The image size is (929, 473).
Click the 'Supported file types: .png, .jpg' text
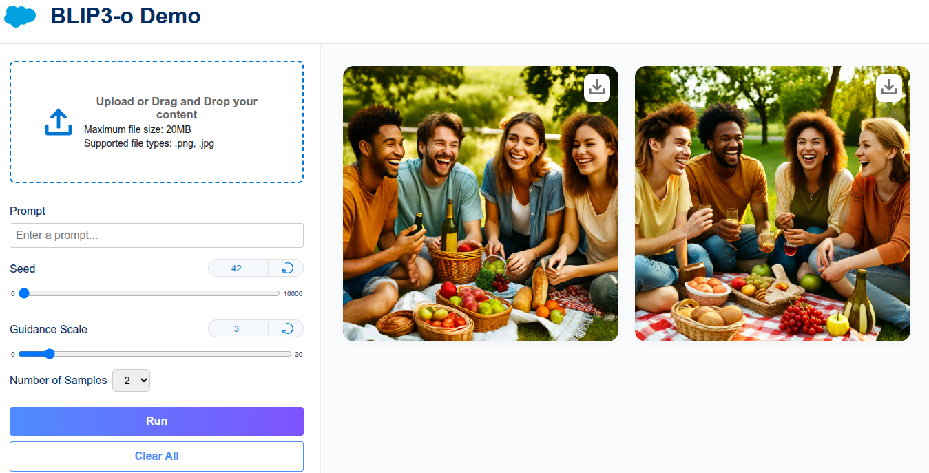(x=149, y=143)
